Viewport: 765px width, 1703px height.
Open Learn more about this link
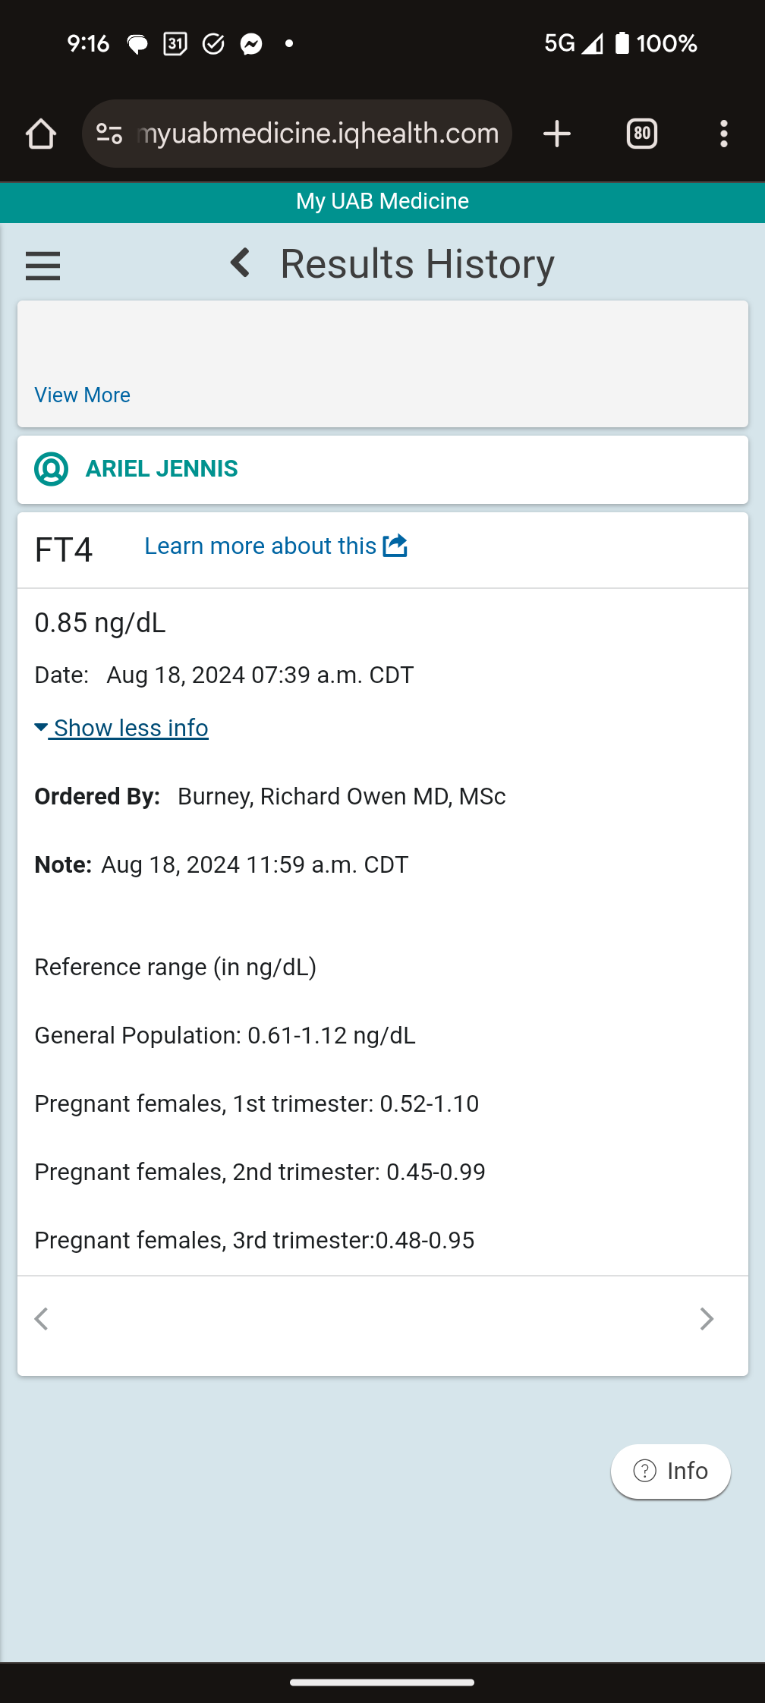pyautogui.click(x=260, y=546)
